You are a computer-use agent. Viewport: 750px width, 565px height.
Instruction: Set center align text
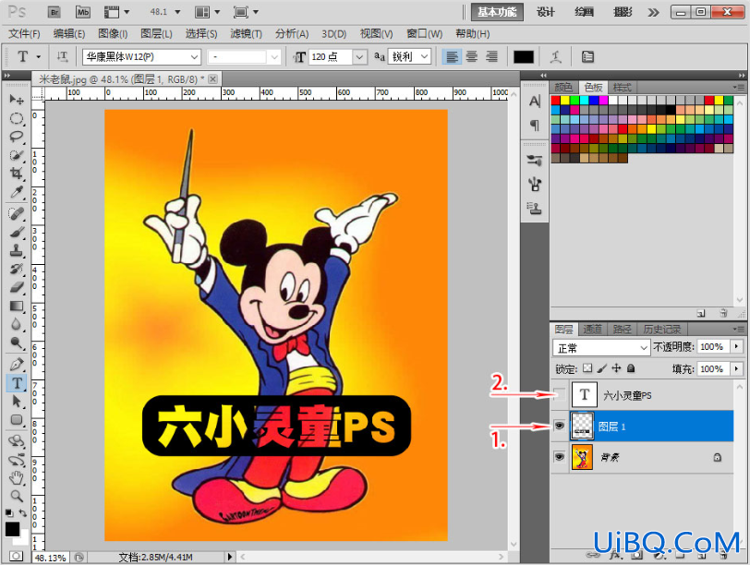472,57
